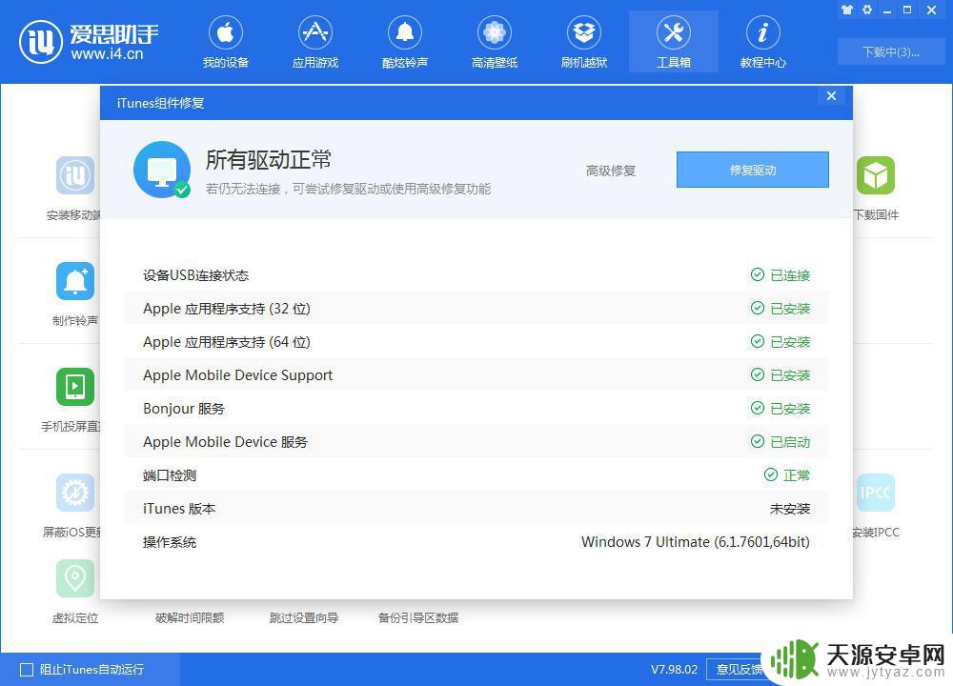Image resolution: width=953 pixels, height=686 pixels.
Task: Switch to 酷炫铃声 ringtones tab
Action: (x=405, y=41)
